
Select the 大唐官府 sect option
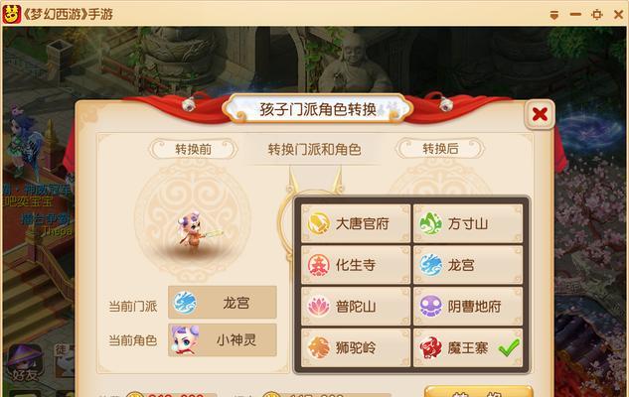point(356,223)
